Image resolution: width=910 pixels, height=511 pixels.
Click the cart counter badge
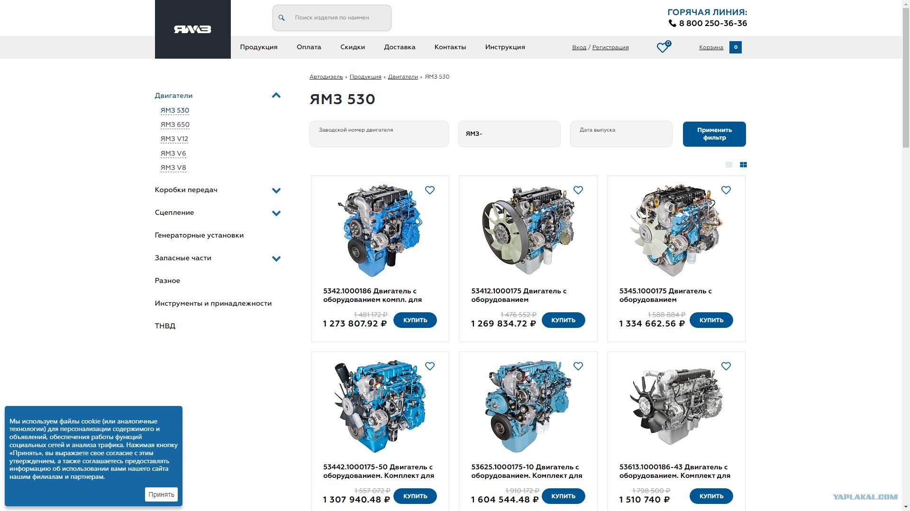[736, 47]
